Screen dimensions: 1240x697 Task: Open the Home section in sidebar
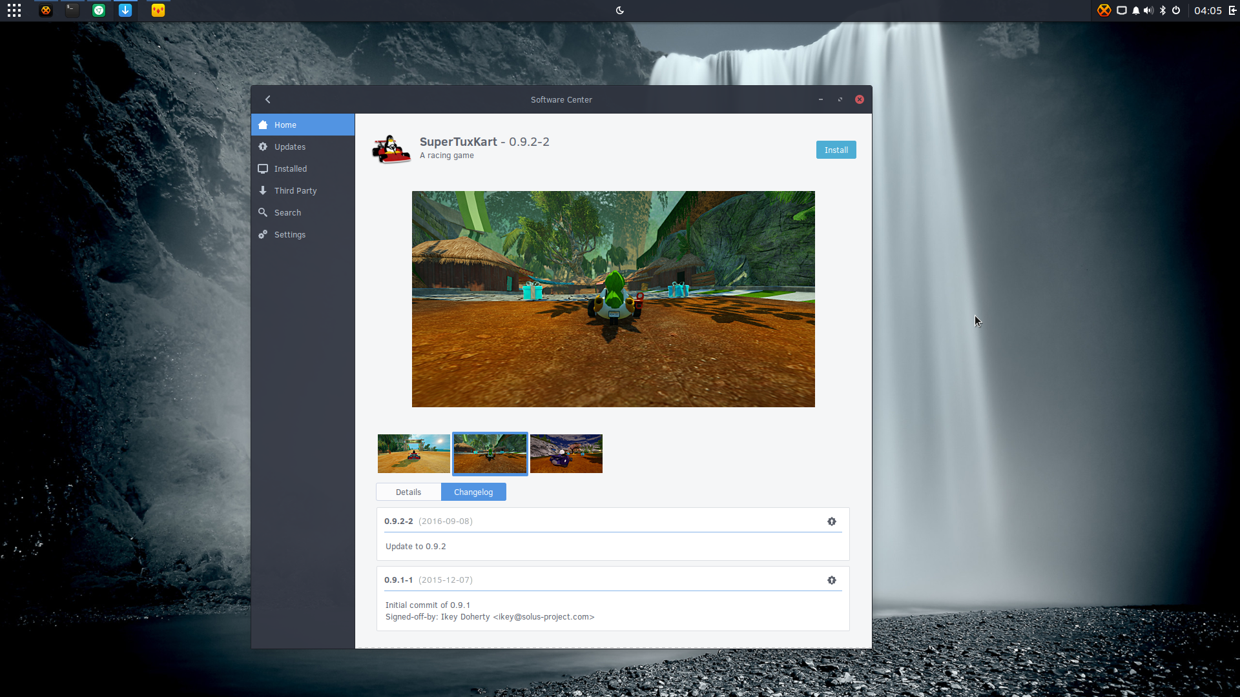303,125
